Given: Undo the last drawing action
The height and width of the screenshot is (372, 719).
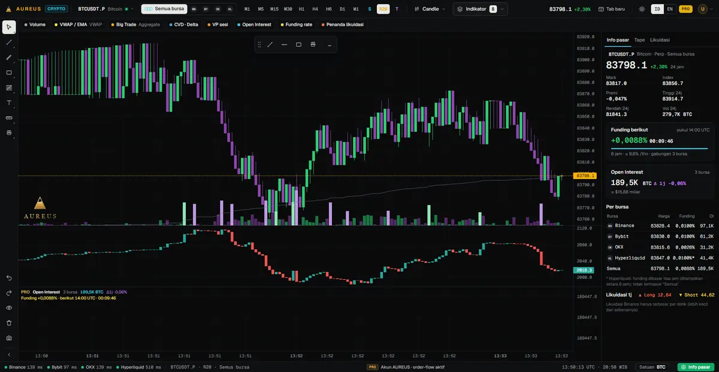Looking at the screenshot, I should (x=9, y=278).
